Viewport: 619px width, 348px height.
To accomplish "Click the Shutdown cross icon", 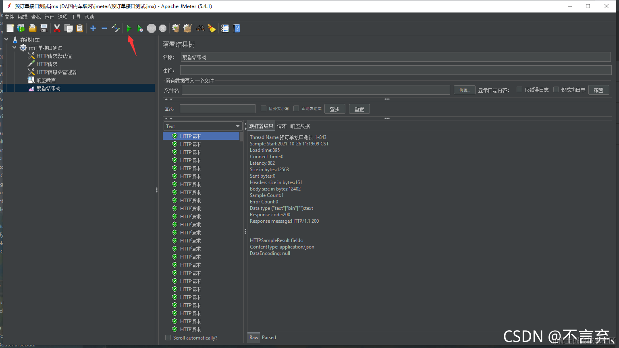I will tap(163, 28).
